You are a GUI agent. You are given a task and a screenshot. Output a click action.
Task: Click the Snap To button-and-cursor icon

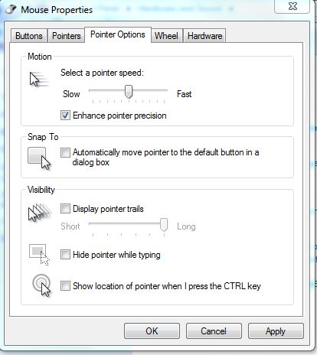click(39, 158)
